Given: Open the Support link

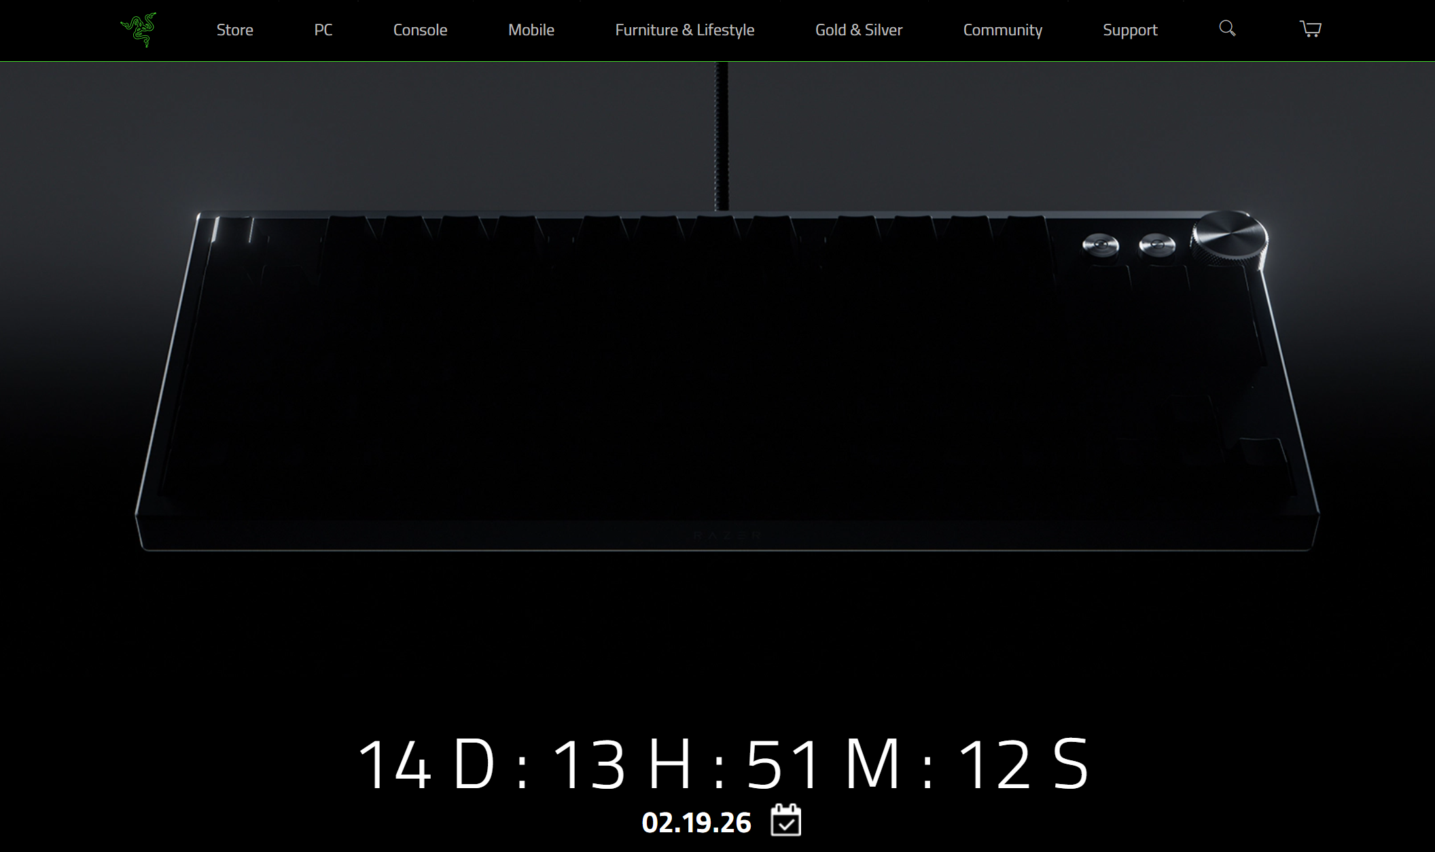Looking at the screenshot, I should [1130, 30].
